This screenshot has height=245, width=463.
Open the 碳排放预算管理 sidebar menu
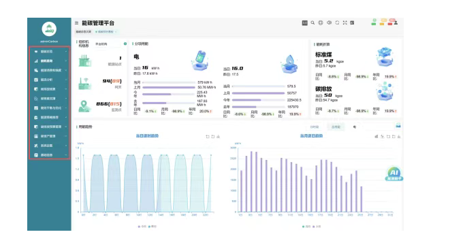point(49,127)
